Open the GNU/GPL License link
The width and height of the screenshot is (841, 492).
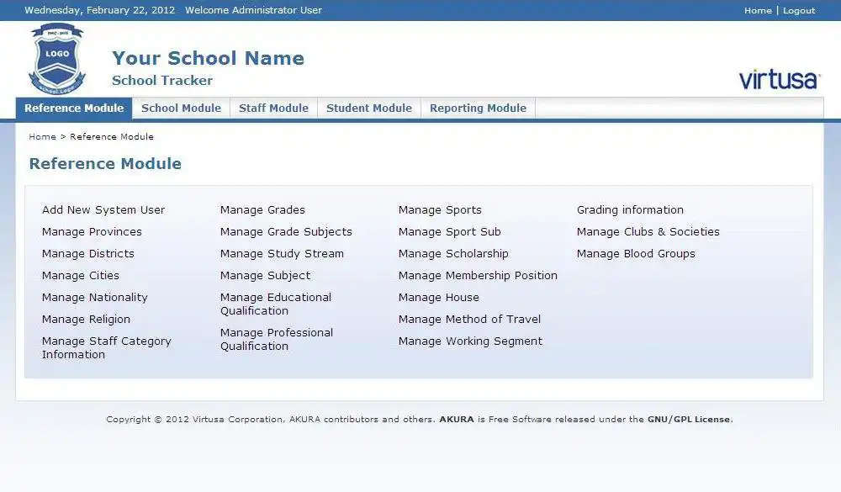click(x=689, y=420)
